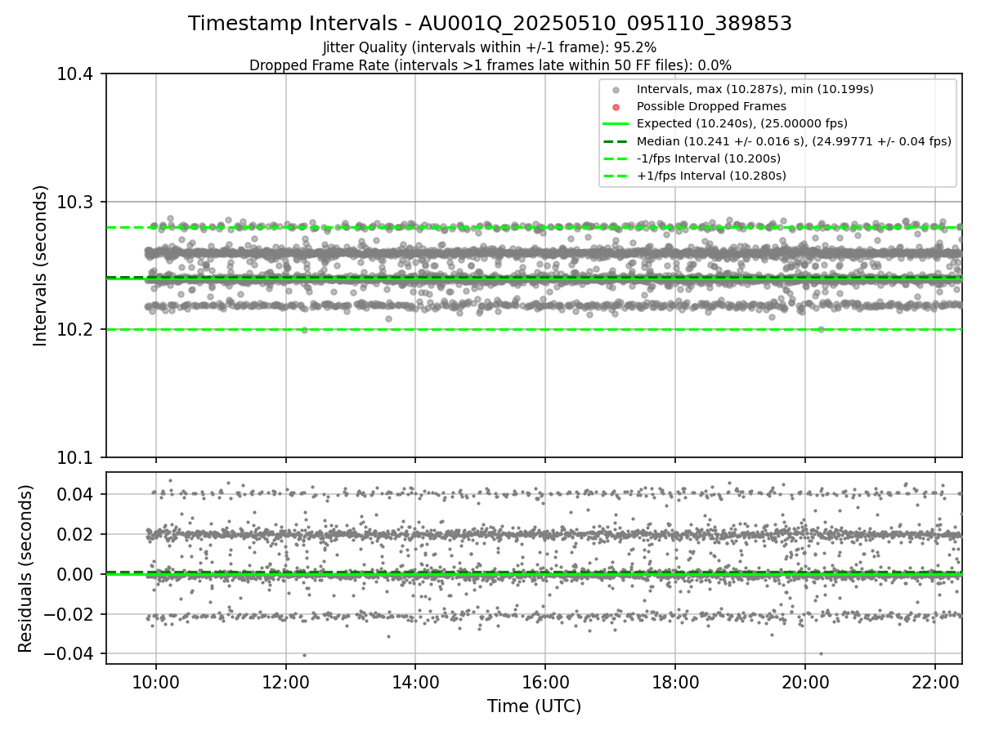Click the Time (UTC) x-axis label

(x=534, y=706)
